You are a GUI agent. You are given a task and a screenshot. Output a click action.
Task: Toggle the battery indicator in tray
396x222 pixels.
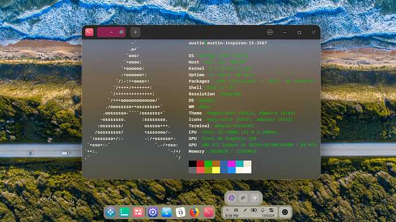(254, 210)
